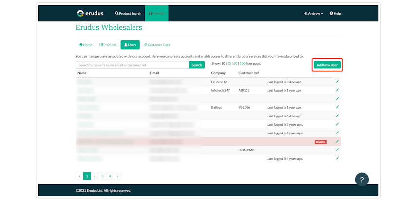Click the Customer Ref column header
The image size is (418, 200).
point(248,73)
